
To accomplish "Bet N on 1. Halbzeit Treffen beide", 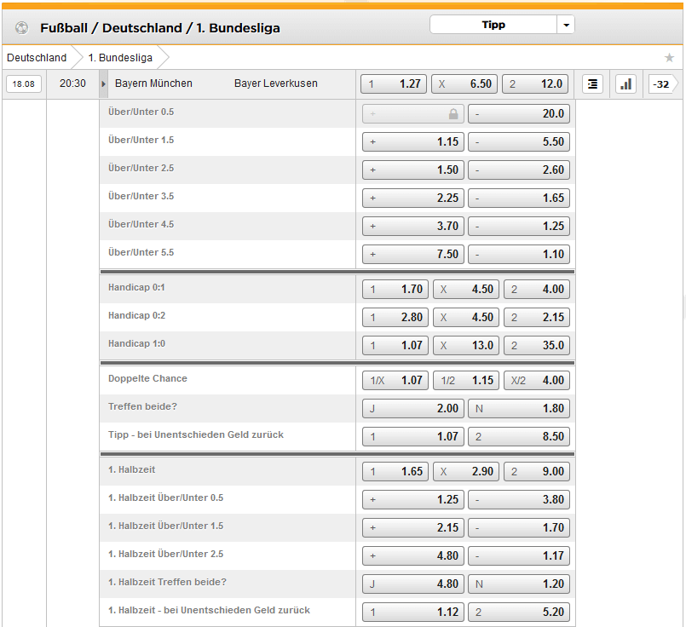I will pos(519,584).
